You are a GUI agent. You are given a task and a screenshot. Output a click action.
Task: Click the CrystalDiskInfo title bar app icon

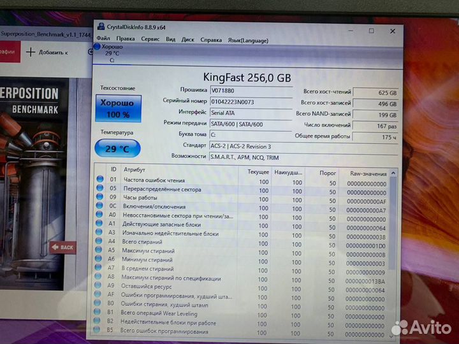(x=100, y=27)
